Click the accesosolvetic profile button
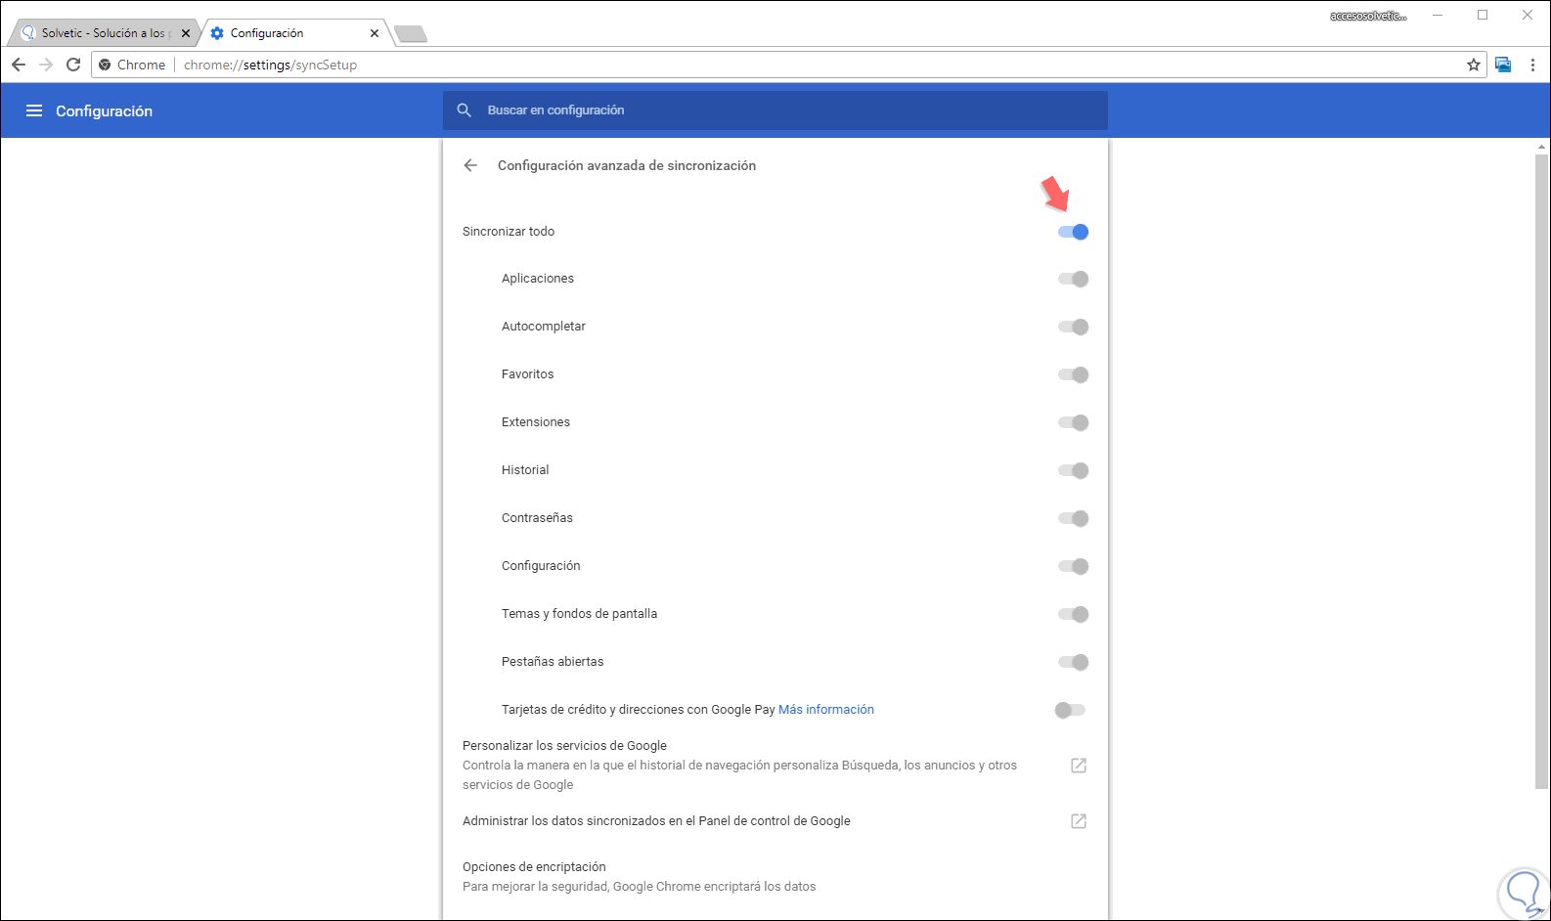The height and width of the screenshot is (921, 1551). 1368,16
